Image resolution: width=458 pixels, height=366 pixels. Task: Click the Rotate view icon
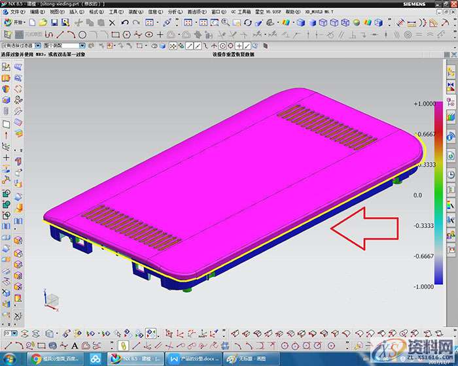point(248,23)
